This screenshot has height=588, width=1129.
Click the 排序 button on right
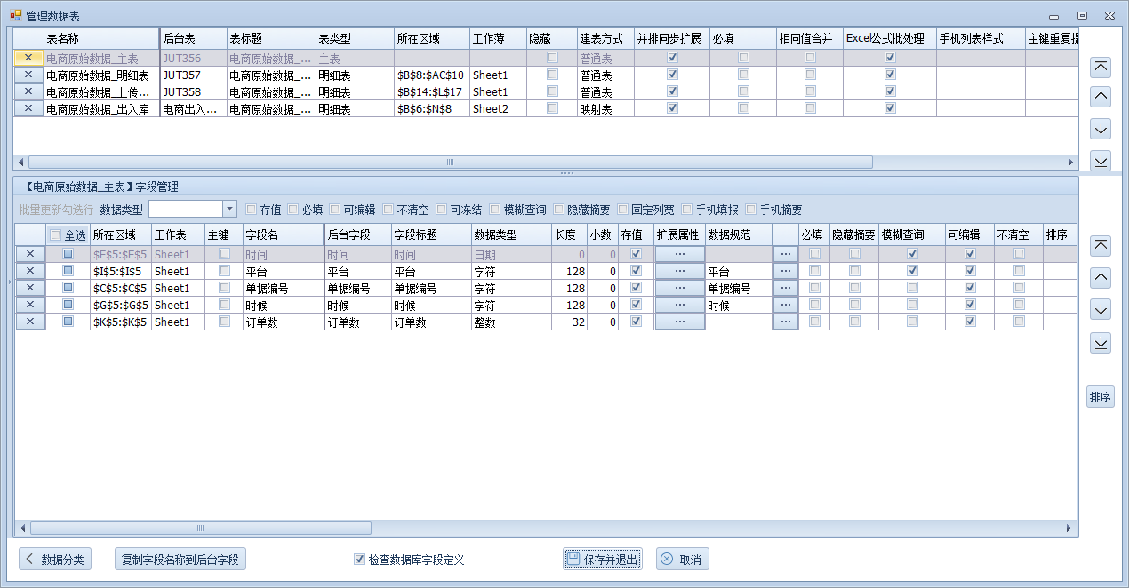(1101, 397)
